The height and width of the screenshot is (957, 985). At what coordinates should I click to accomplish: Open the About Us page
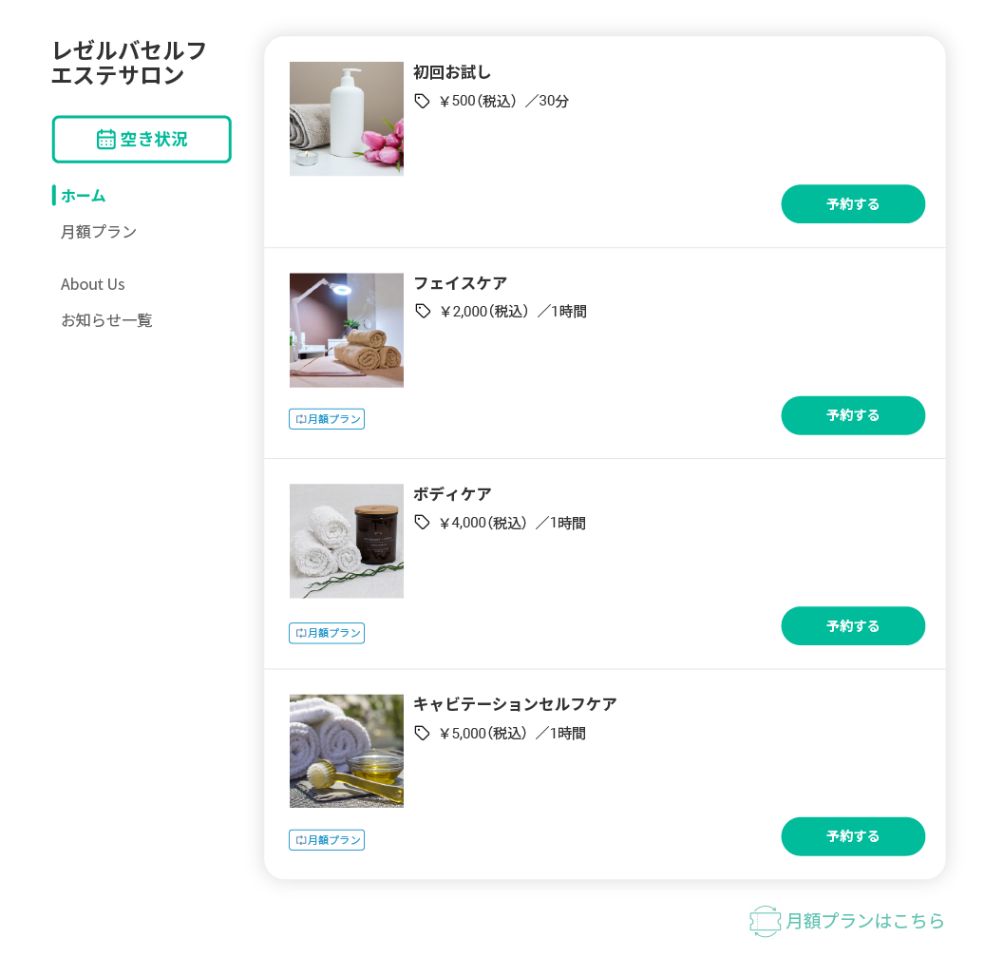(x=93, y=284)
